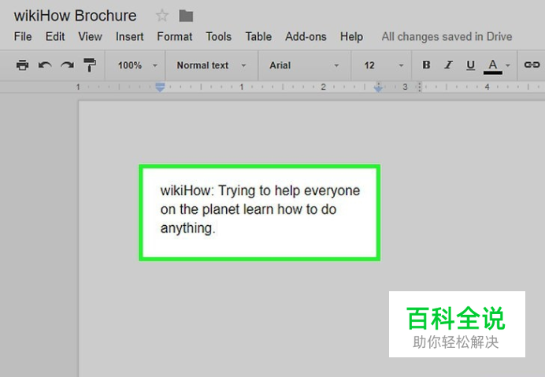The image size is (545, 377).
Task: Click the wikiHow Brochure document title
Action: point(75,16)
